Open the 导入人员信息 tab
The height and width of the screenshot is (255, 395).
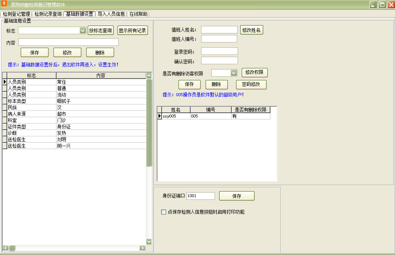point(111,14)
